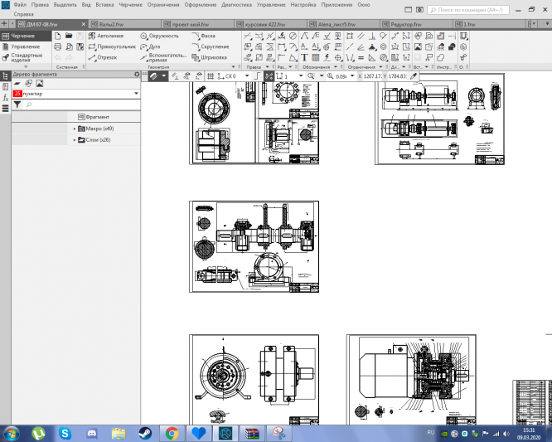Viewport: 552px width, 442px height.
Task: Pick the Отрезок line segment tool
Action: tap(106, 58)
